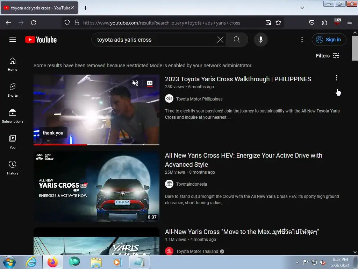Click the scrollbar down arrow

[355, 252]
